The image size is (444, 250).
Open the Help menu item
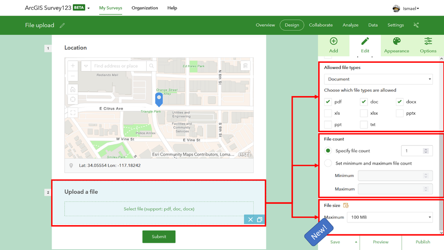click(x=172, y=8)
